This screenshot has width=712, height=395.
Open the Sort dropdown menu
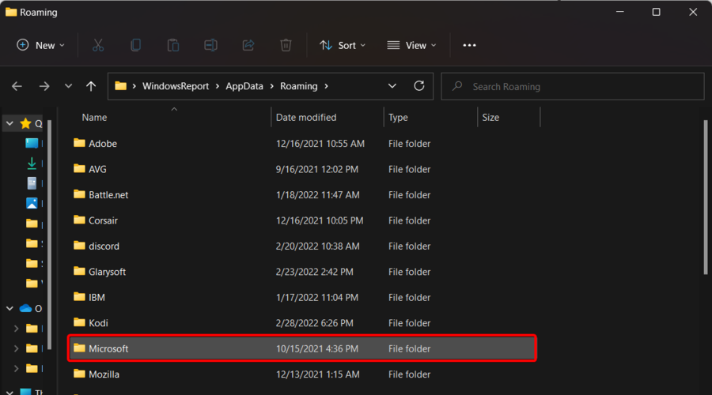[x=343, y=45]
